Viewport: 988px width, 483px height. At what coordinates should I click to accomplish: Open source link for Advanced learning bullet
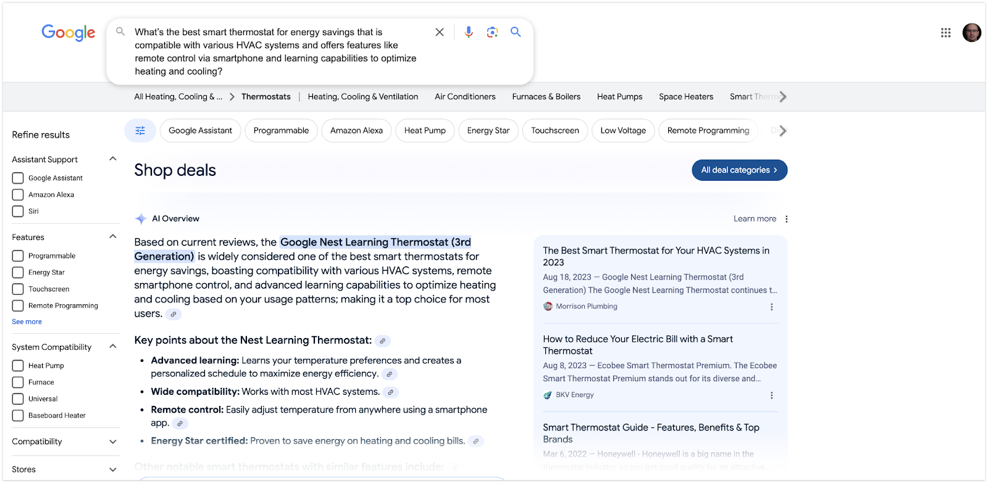(389, 374)
